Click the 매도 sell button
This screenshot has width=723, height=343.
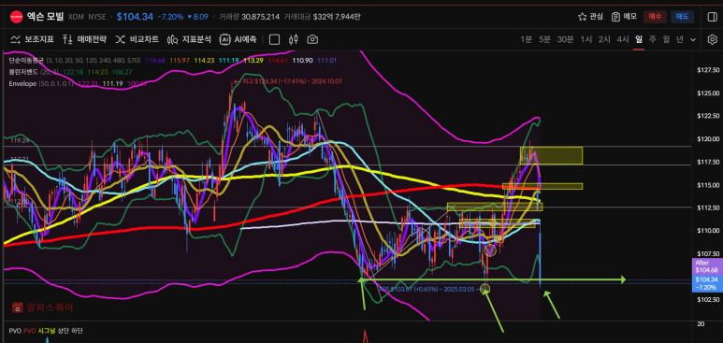click(682, 17)
